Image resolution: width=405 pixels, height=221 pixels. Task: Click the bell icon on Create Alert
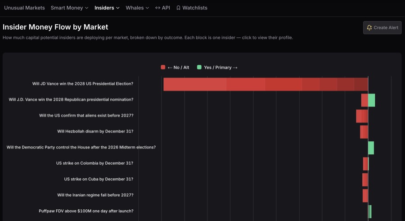point(369,27)
